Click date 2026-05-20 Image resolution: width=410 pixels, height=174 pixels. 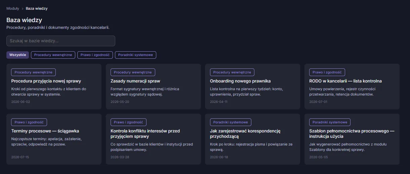pyautogui.click(x=120, y=102)
